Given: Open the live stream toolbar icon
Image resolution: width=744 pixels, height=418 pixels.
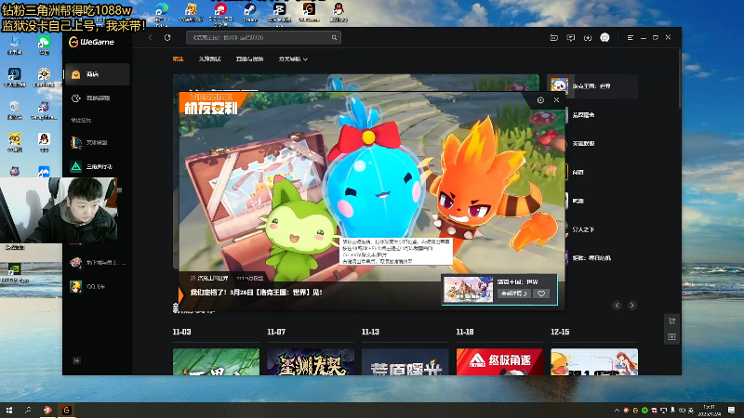Looking at the screenshot, I should click(x=553, y=37).
